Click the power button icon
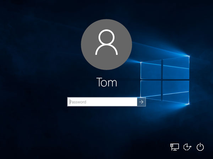This screenshot has height=159, width=213. [x=200, y=147]
